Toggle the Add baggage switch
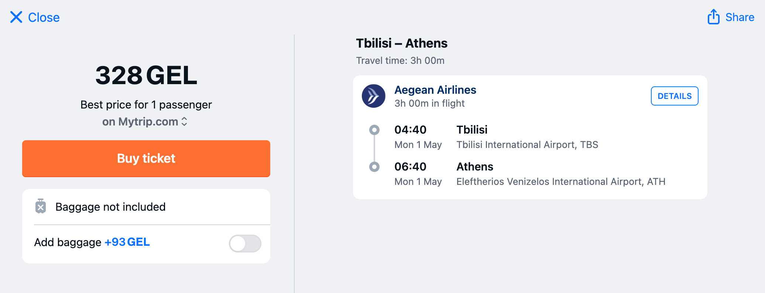Viewport: 765px width, 293px height. coord(245,244)
